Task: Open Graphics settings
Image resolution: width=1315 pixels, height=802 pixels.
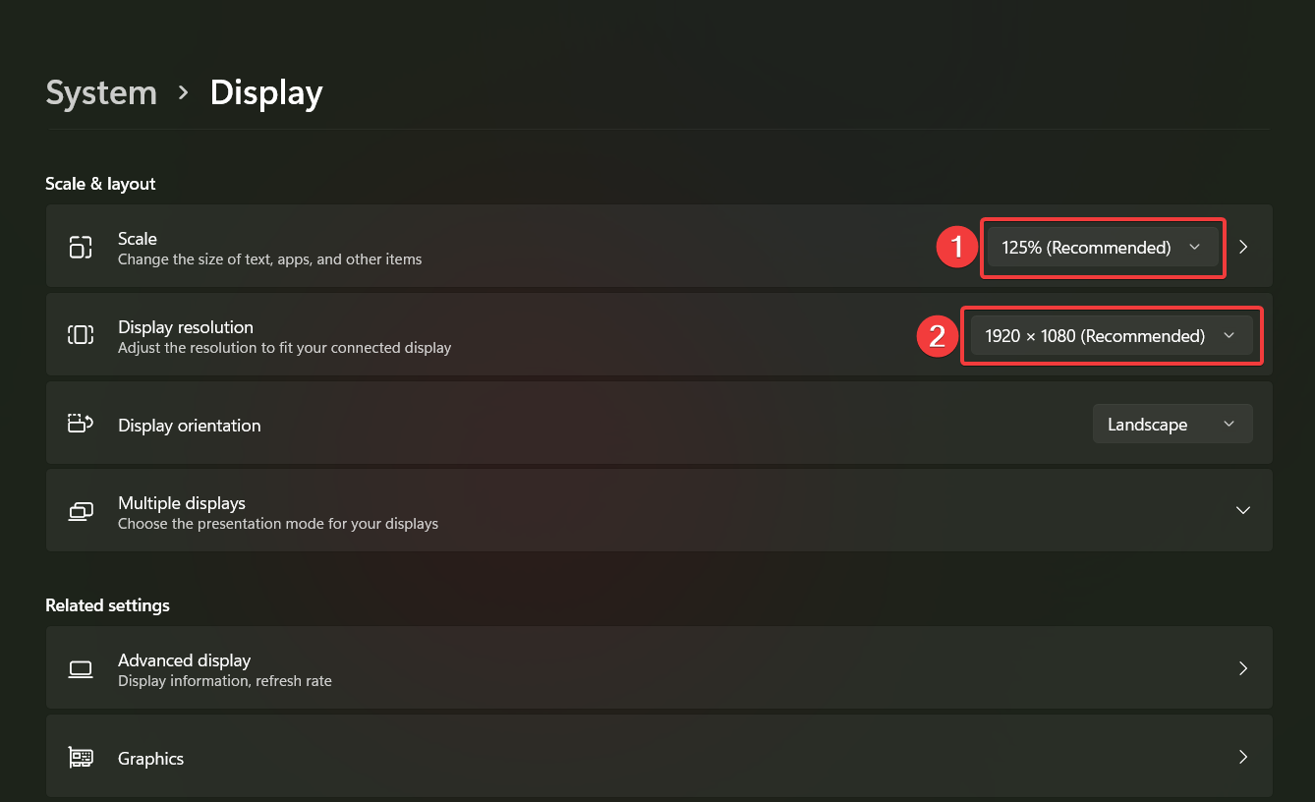Action: point(658,756)
